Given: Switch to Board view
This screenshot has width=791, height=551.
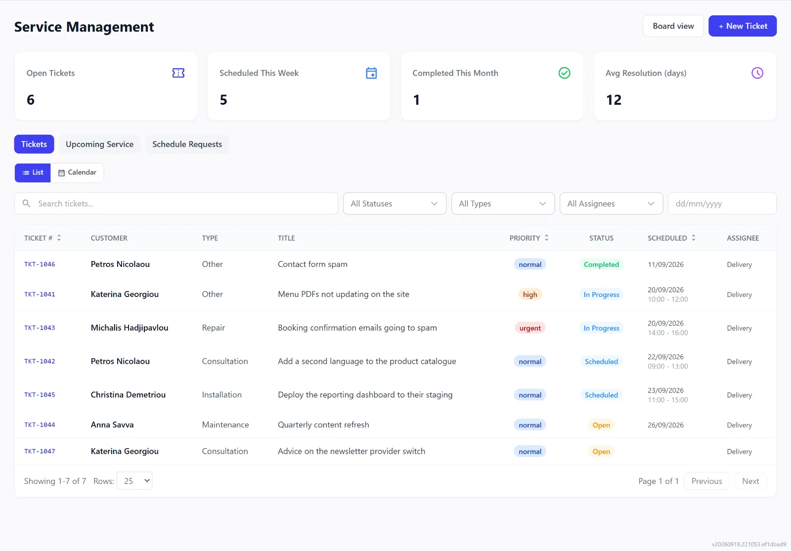Looking at the screenshot, I should (x=673, y=26).
